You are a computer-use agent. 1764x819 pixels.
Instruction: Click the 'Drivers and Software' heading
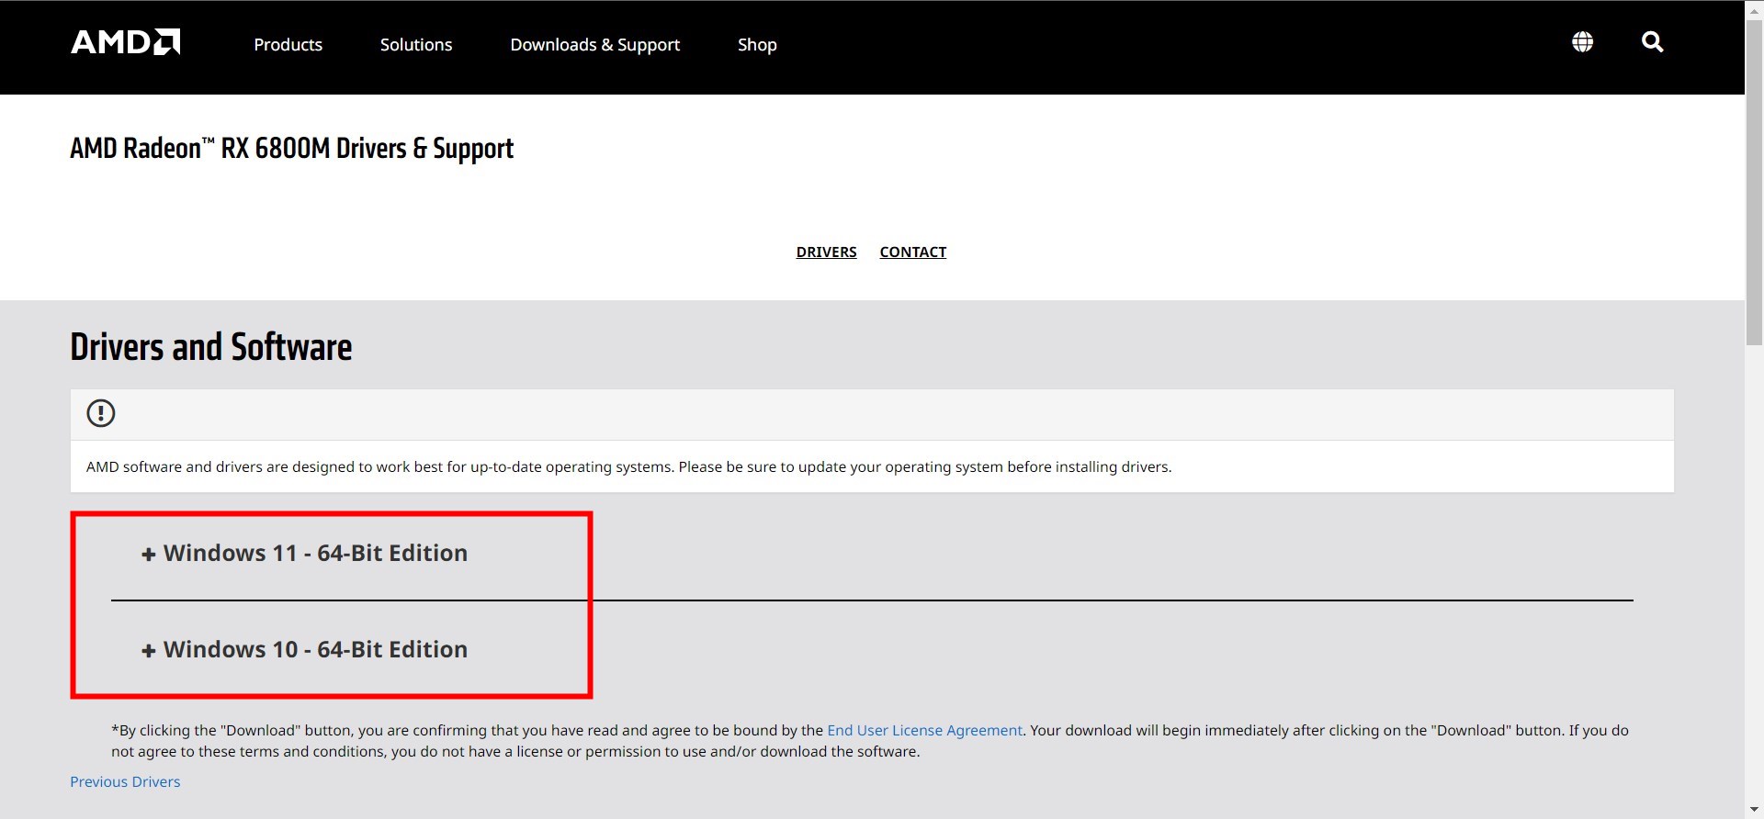pos(211,347)
